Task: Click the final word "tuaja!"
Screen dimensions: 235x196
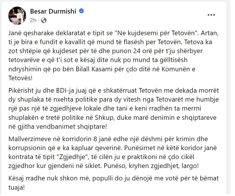Action: click(x=16, y=187)
